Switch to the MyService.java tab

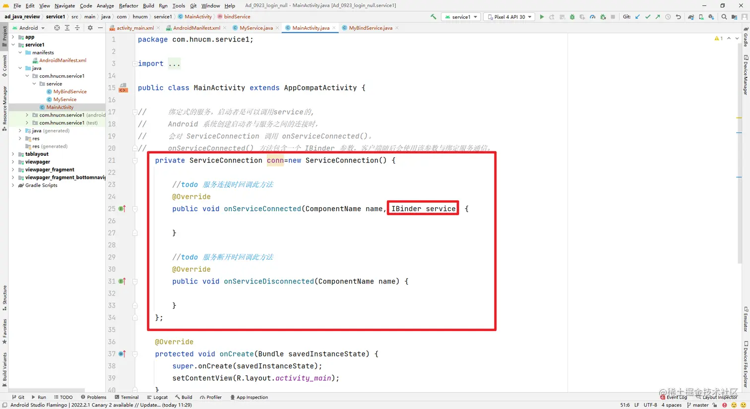tap(256, 28)
